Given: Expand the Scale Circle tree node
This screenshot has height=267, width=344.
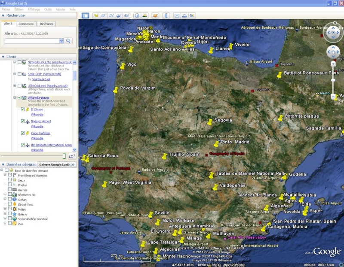Looking at the screenshot, I should coord(15,74).
